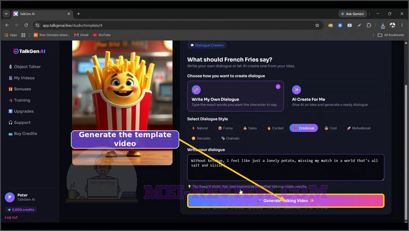Choose the Natural dialogue style
This screenshot has height=231, width=409.
tap(200, 128)
